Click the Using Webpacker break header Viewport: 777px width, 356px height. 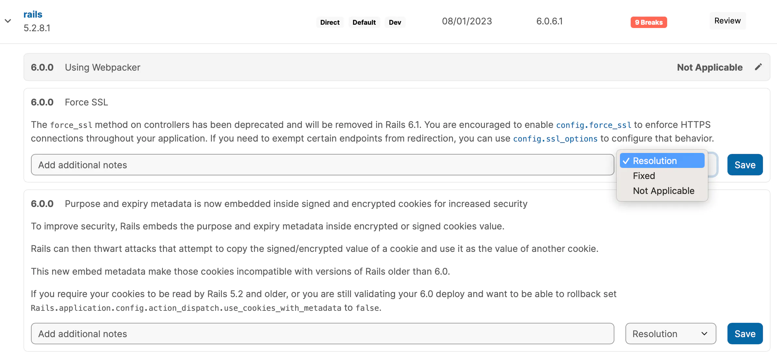coord(102,67)
